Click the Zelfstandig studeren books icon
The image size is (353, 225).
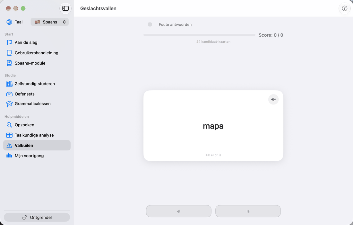pos(9,84)
